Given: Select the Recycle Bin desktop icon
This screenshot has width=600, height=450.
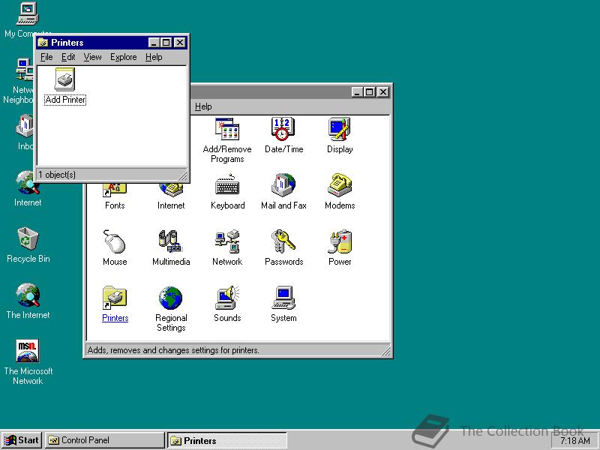Looking at the screenshot, I should point(28,238).
